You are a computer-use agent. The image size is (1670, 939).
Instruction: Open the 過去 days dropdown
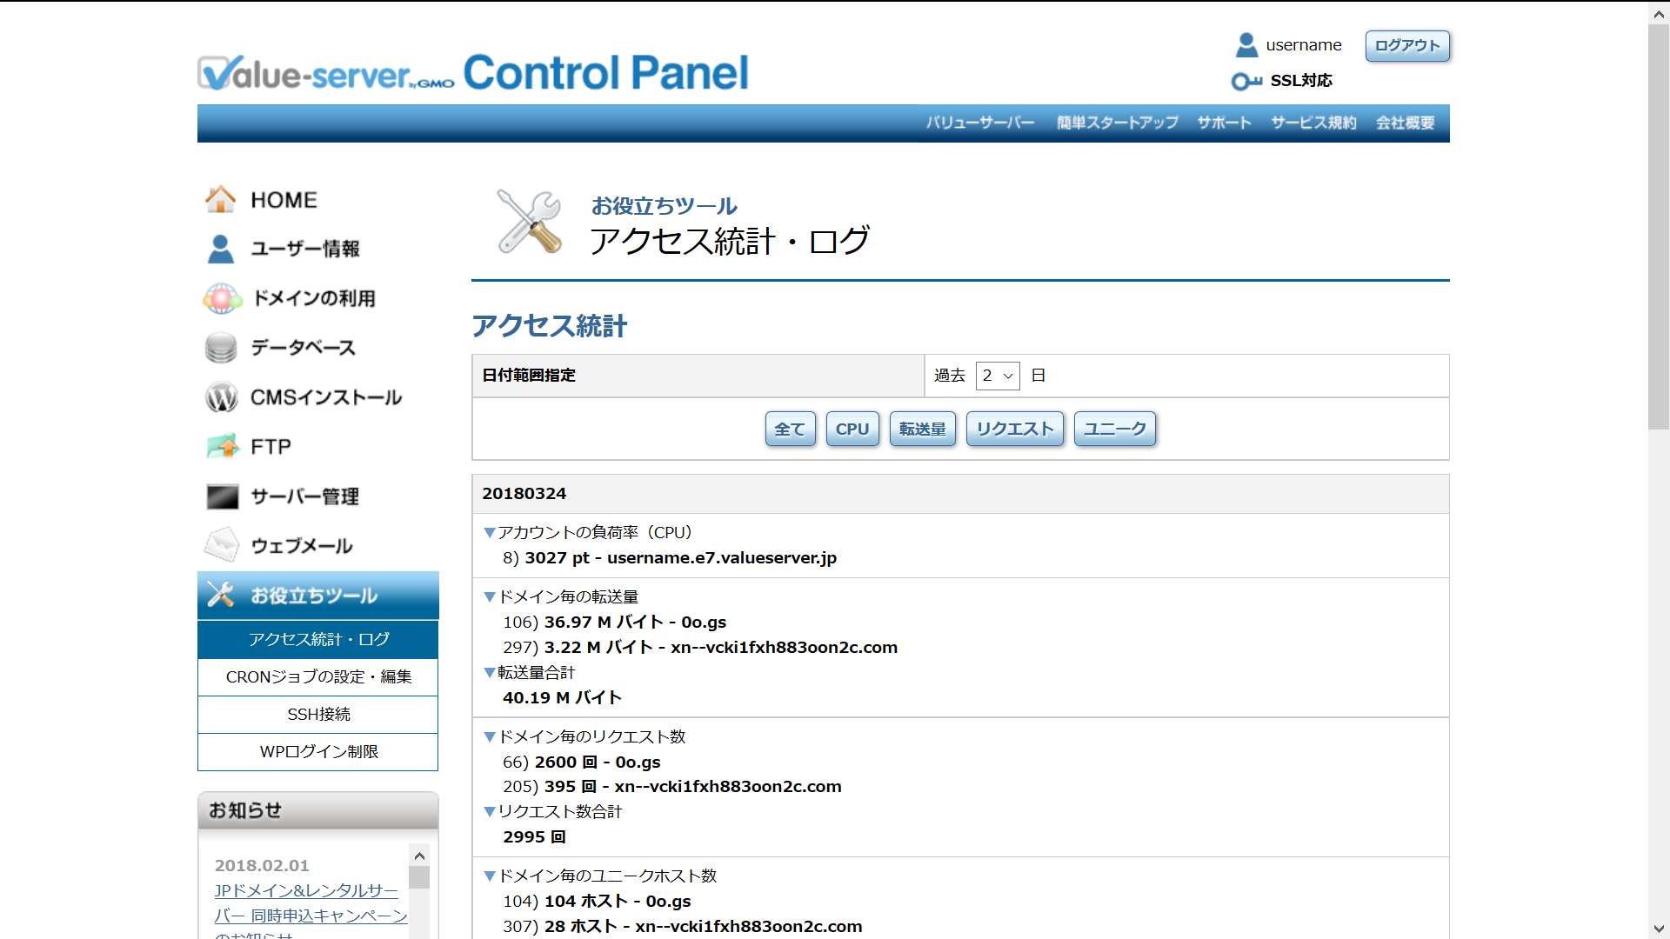(x=997, y=376)
